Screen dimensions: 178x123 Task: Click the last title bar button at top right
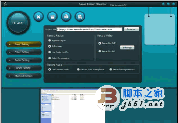[173, 4]
